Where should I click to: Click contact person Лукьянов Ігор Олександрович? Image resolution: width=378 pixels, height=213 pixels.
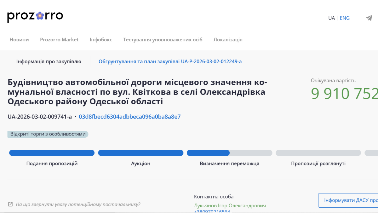[230, 206]
